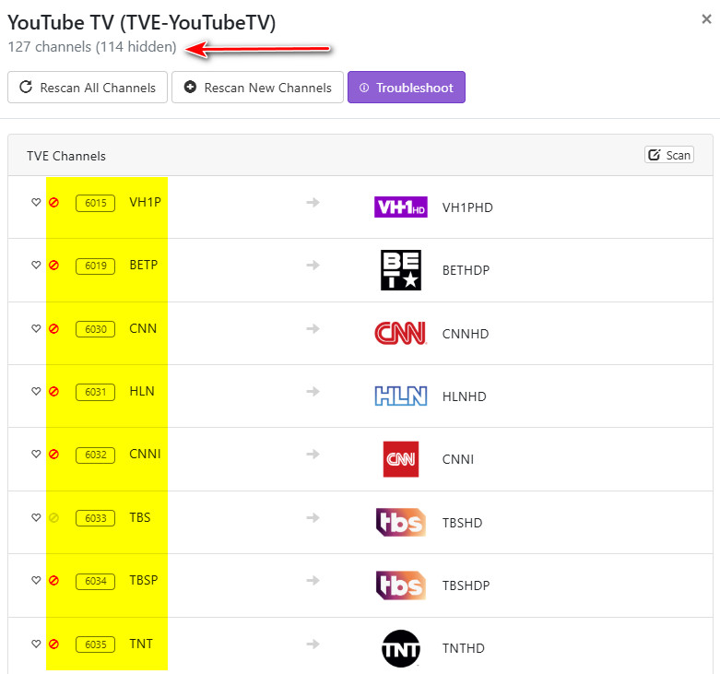Screen dimensions: 720x674
Task: Click the HLN channel logo
Action: point(401,396)
